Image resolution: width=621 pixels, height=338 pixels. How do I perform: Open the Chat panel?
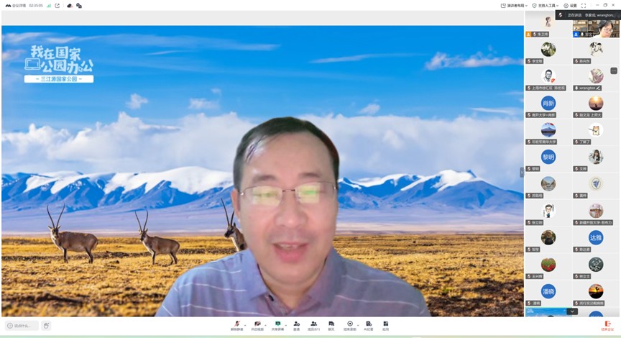(331, 325)
